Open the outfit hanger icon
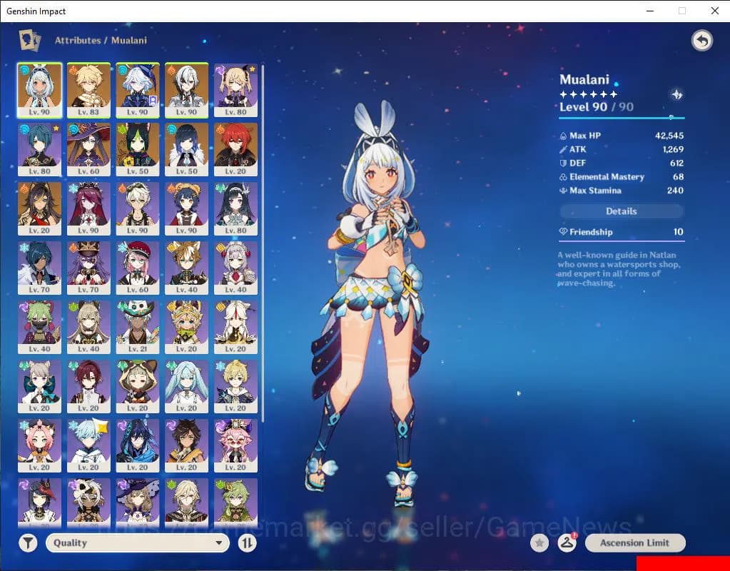 pyautogui.click(x=567, y=542)
